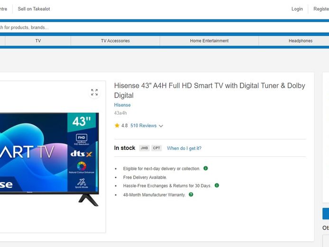329x247 pixels.
Task: Select the Home Entertainment tab
Action: pos(209,41)
